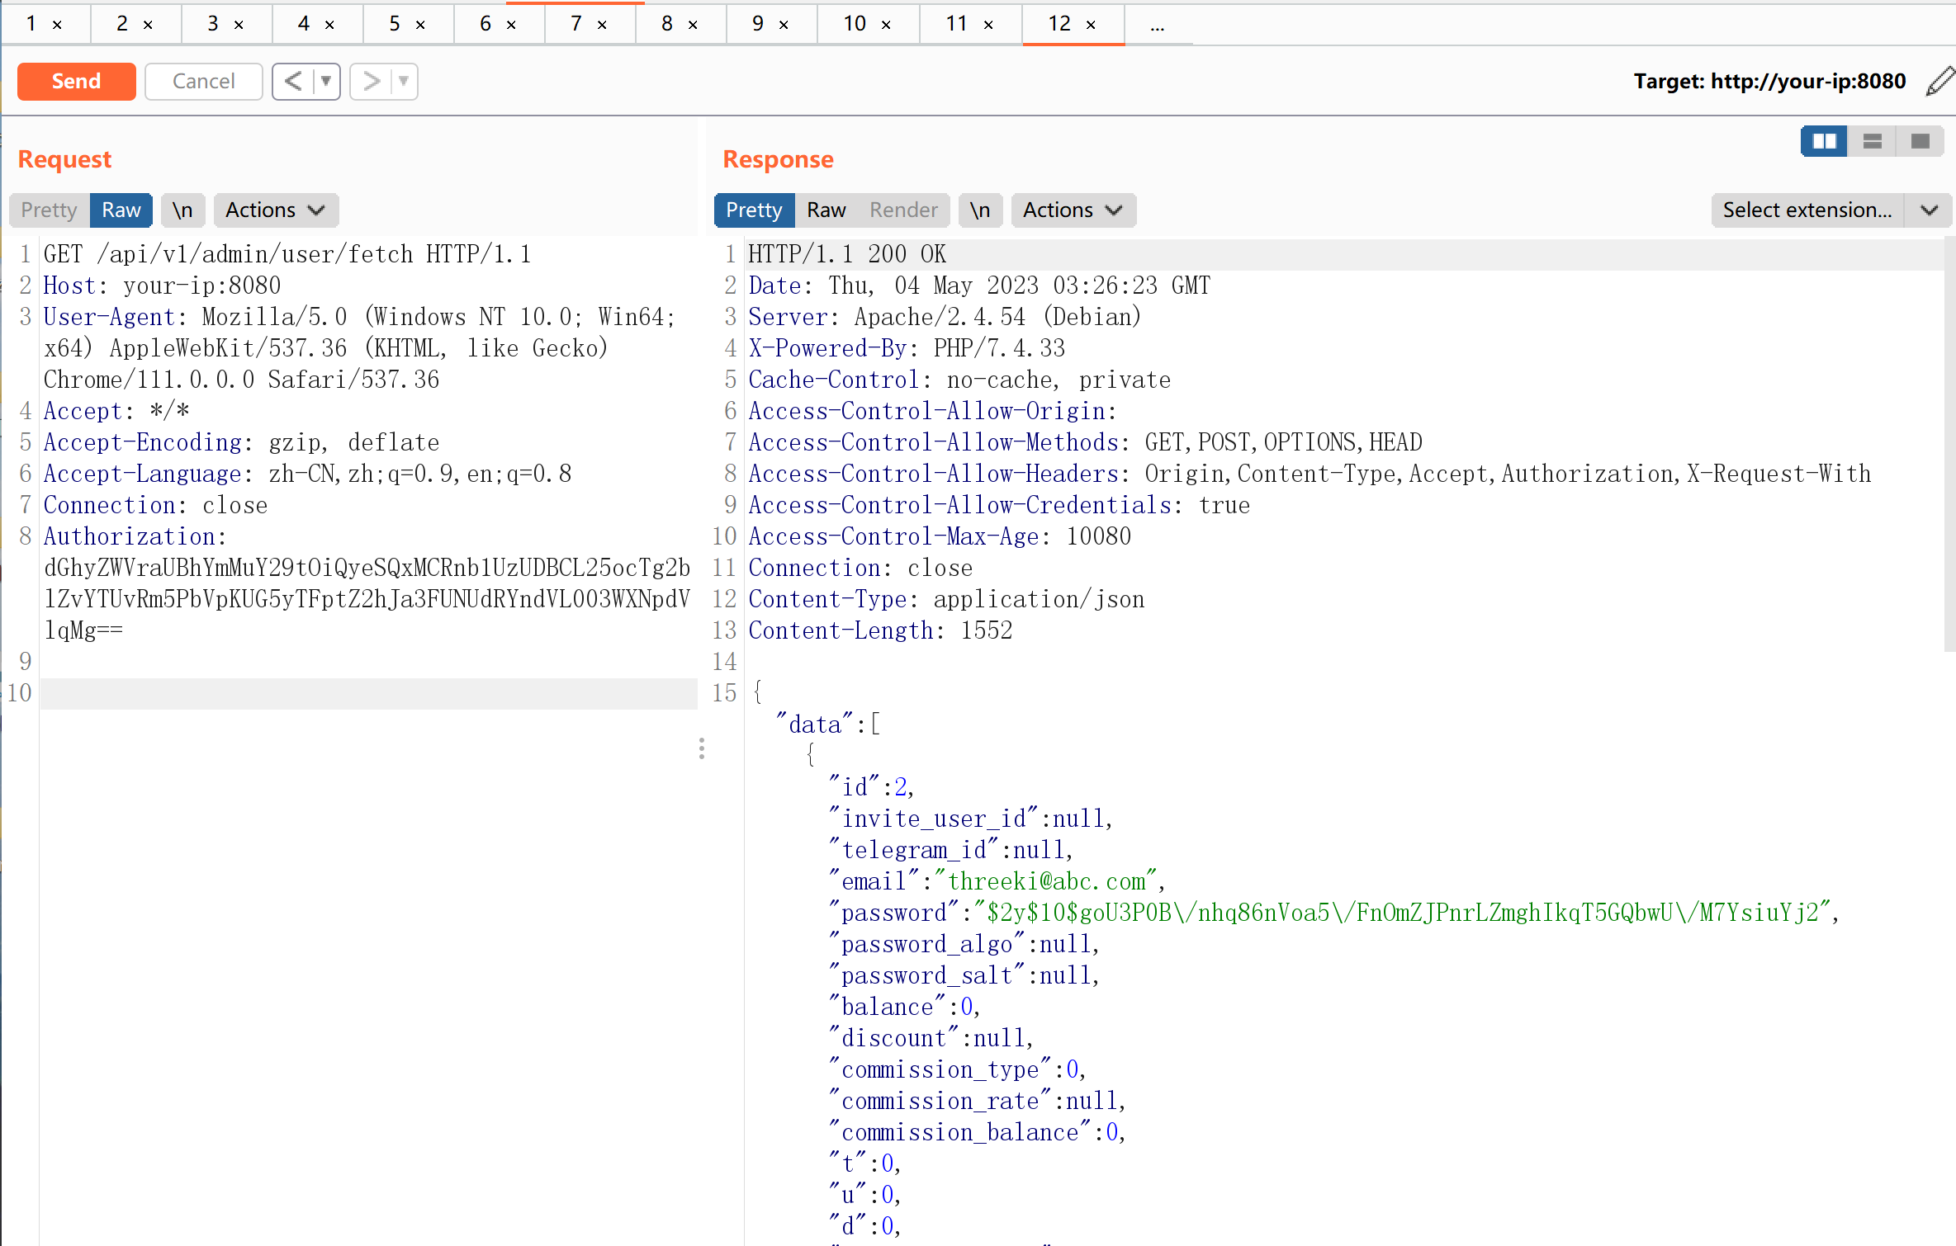This screenshot has width=1956, height=1246.
Task: Open response Actions dropdown menu
Action: click(1073, 210)
